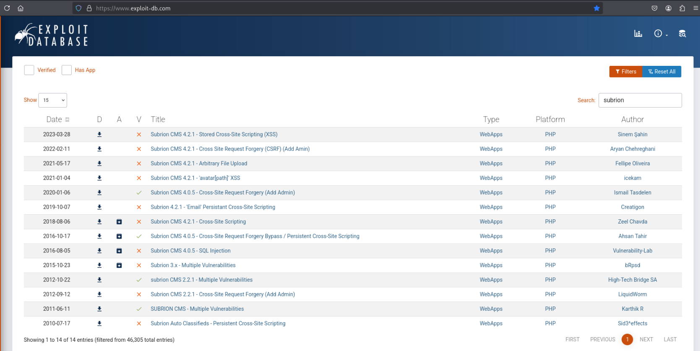View author High-Tech Bridge SA exploits

pos(632,280)
